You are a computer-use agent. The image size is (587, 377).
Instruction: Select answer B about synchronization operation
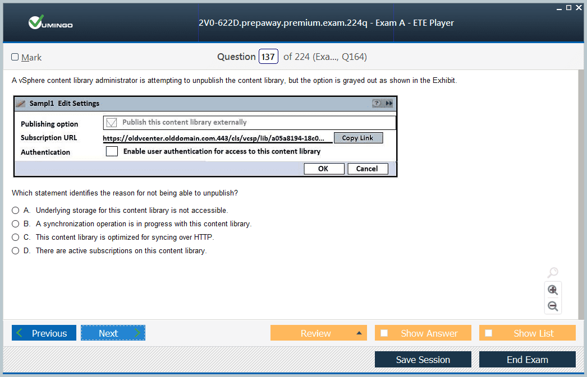(15, 224)
